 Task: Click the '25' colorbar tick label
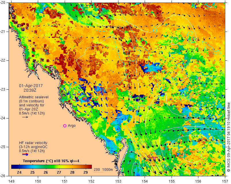(32, 172)
